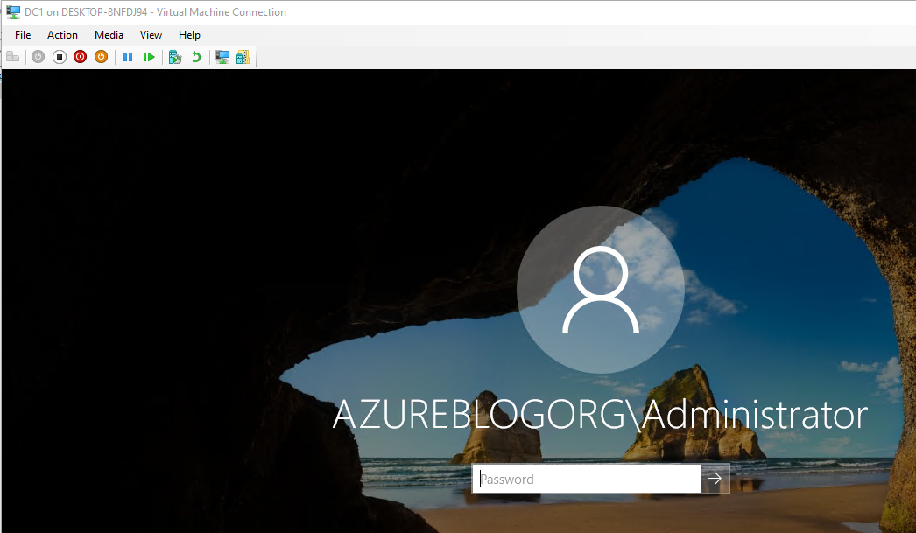Screen dimensions: 916x533
Task: Click the window title text DC1 on DESKTOP-8NFDJ94
Action: coord(86,12)
